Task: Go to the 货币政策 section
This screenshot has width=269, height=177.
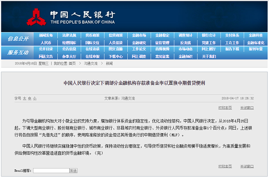Action: click(x=92, y=35)
